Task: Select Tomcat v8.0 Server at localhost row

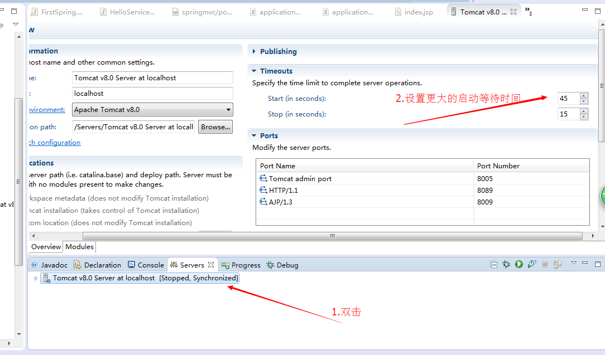Action: point(140,278)
